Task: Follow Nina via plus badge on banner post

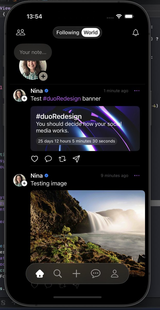Action: coord(24,98)
